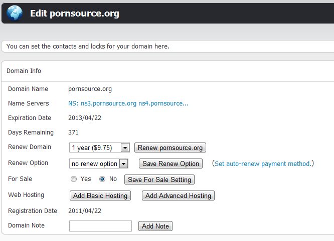Click the expiration date 2013/04/22
The image size is (334, 241).
click(x=85, y=118)
